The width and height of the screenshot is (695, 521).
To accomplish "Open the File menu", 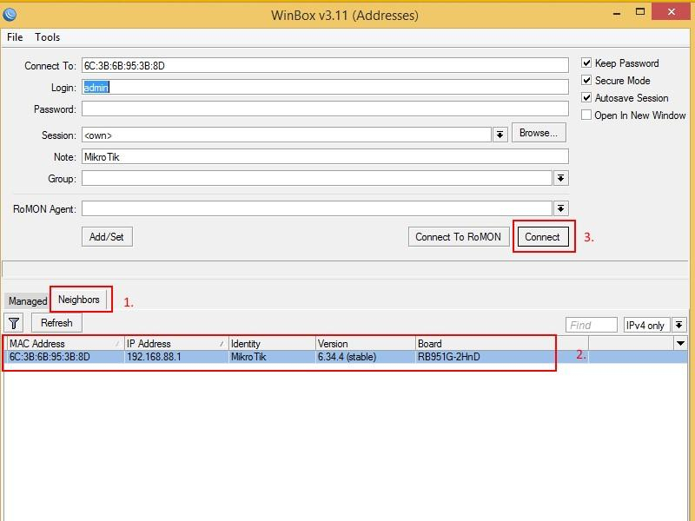I will pyautogui.click(x=15, y=37).
